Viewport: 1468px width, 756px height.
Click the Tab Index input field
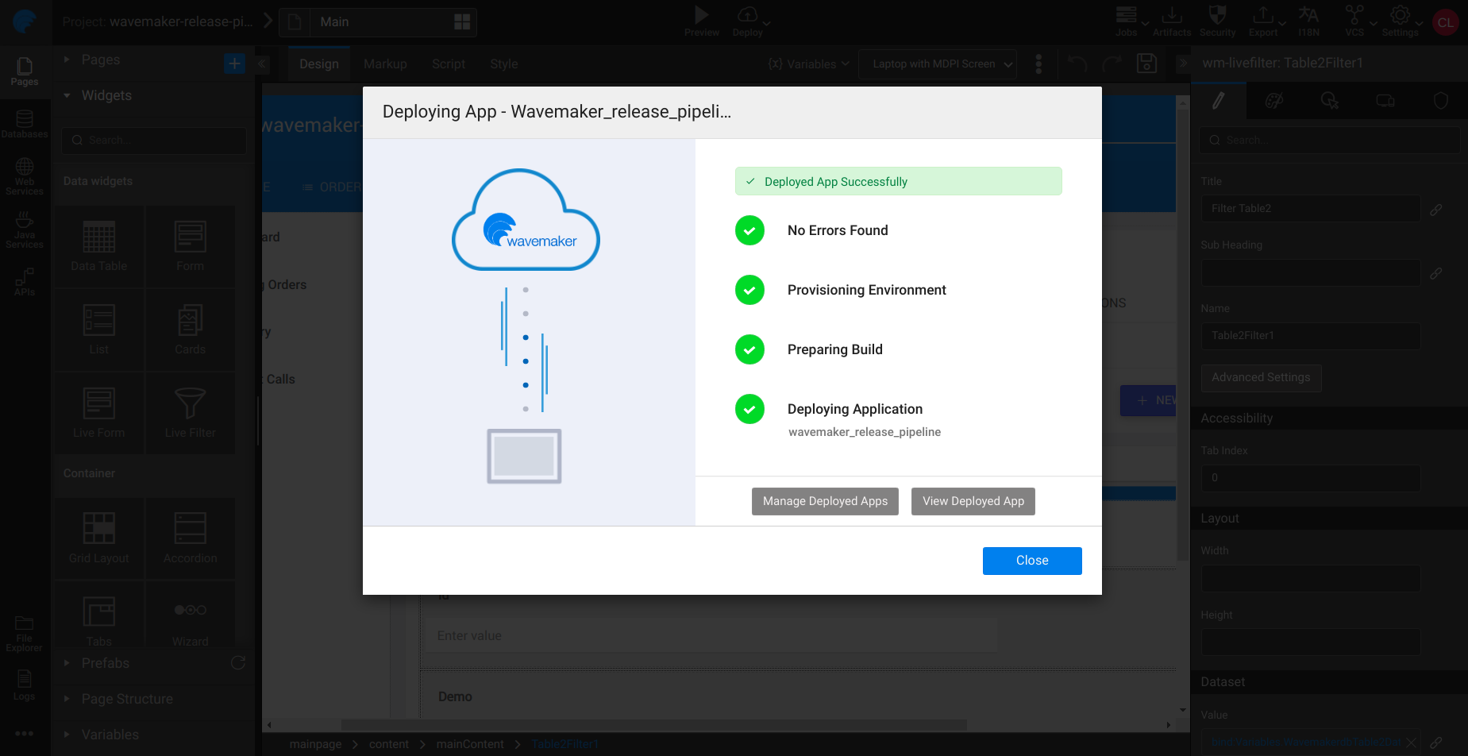point(1309,477)
